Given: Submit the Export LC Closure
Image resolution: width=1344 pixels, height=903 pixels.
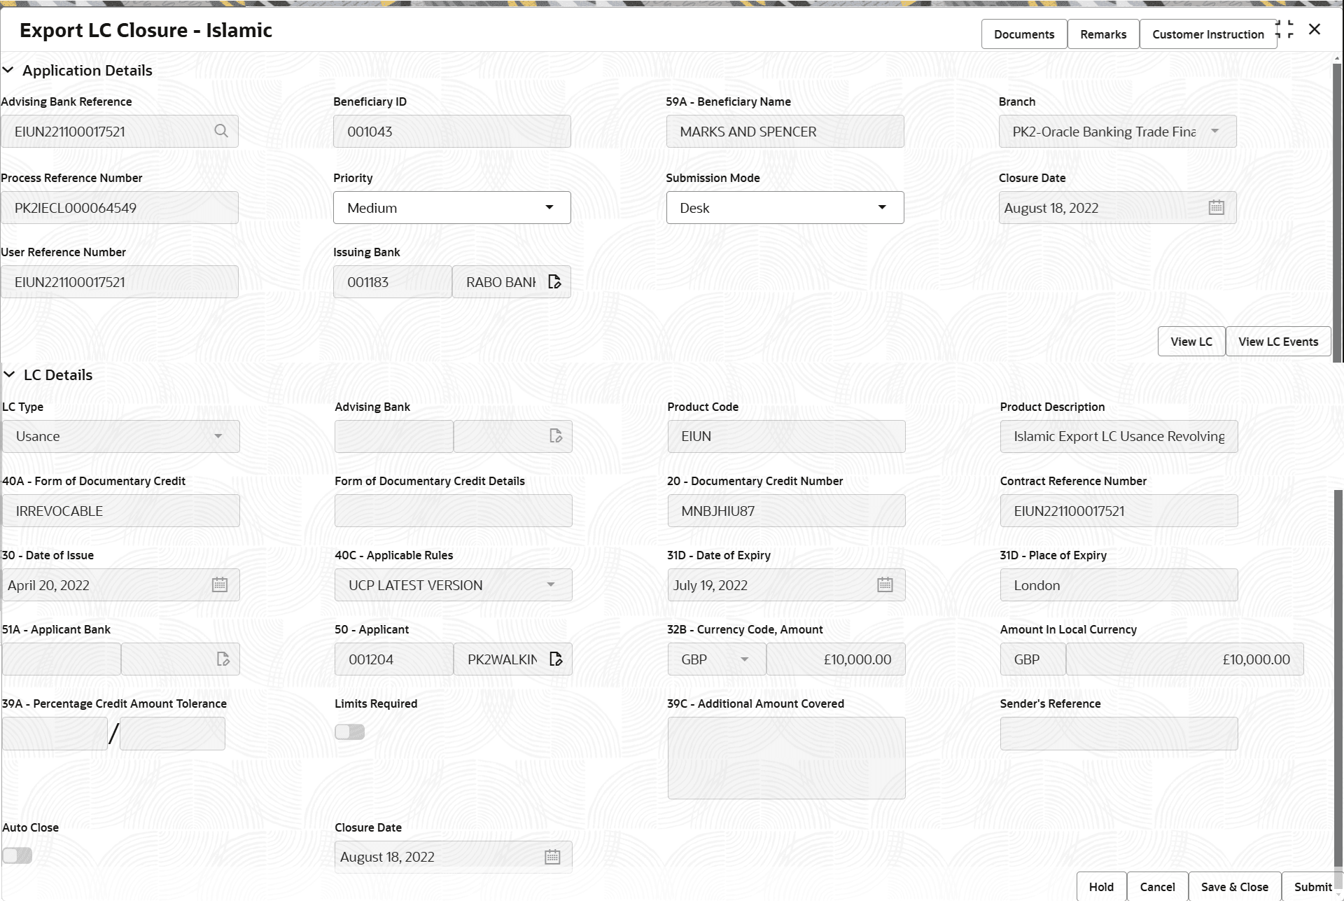Looking at the screenshot, I should click(x=1313, y=886).
